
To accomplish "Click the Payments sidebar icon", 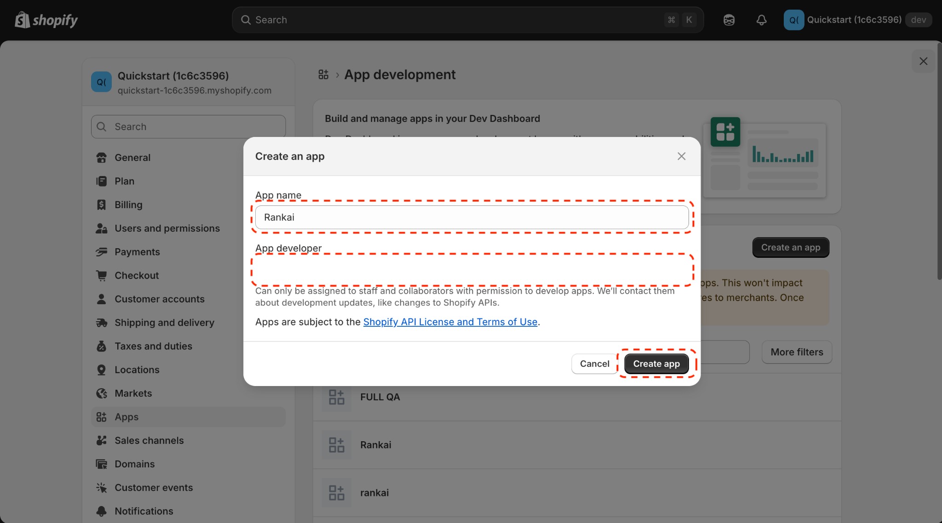I will pyautogui.click(x=102, y=252).
